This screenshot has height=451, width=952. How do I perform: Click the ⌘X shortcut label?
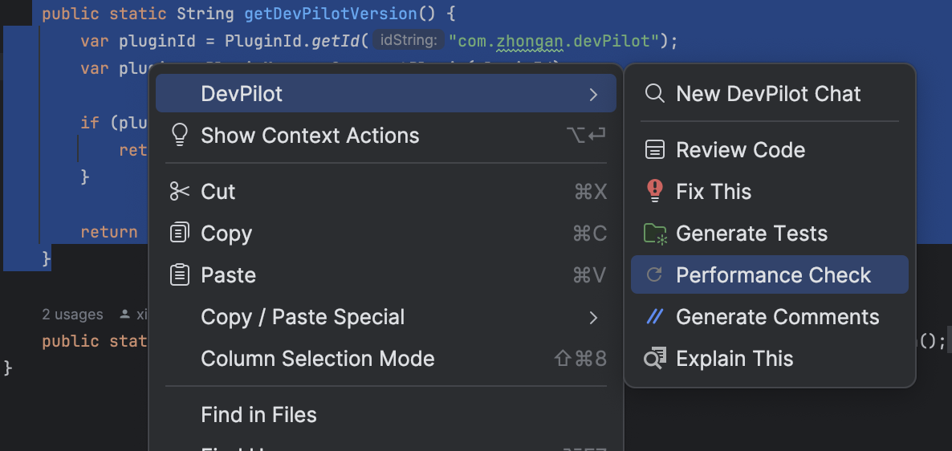click(x=590, y=192)
